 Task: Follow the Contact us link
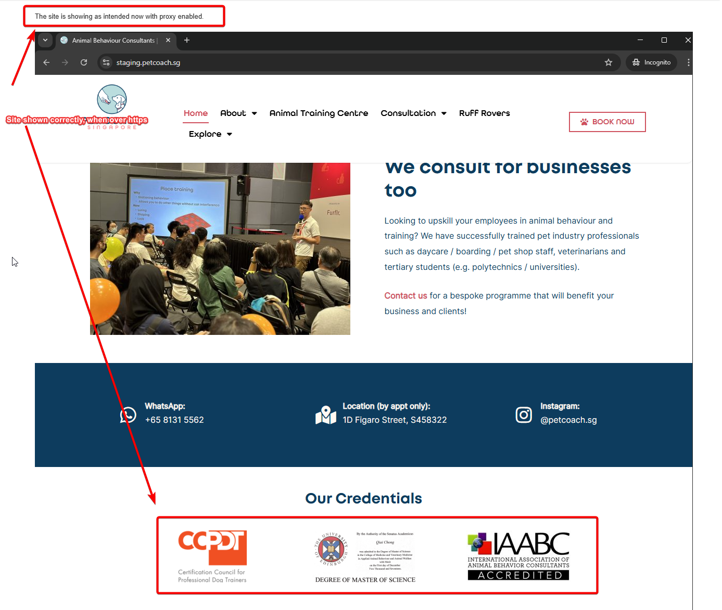(x=406, y=295)
